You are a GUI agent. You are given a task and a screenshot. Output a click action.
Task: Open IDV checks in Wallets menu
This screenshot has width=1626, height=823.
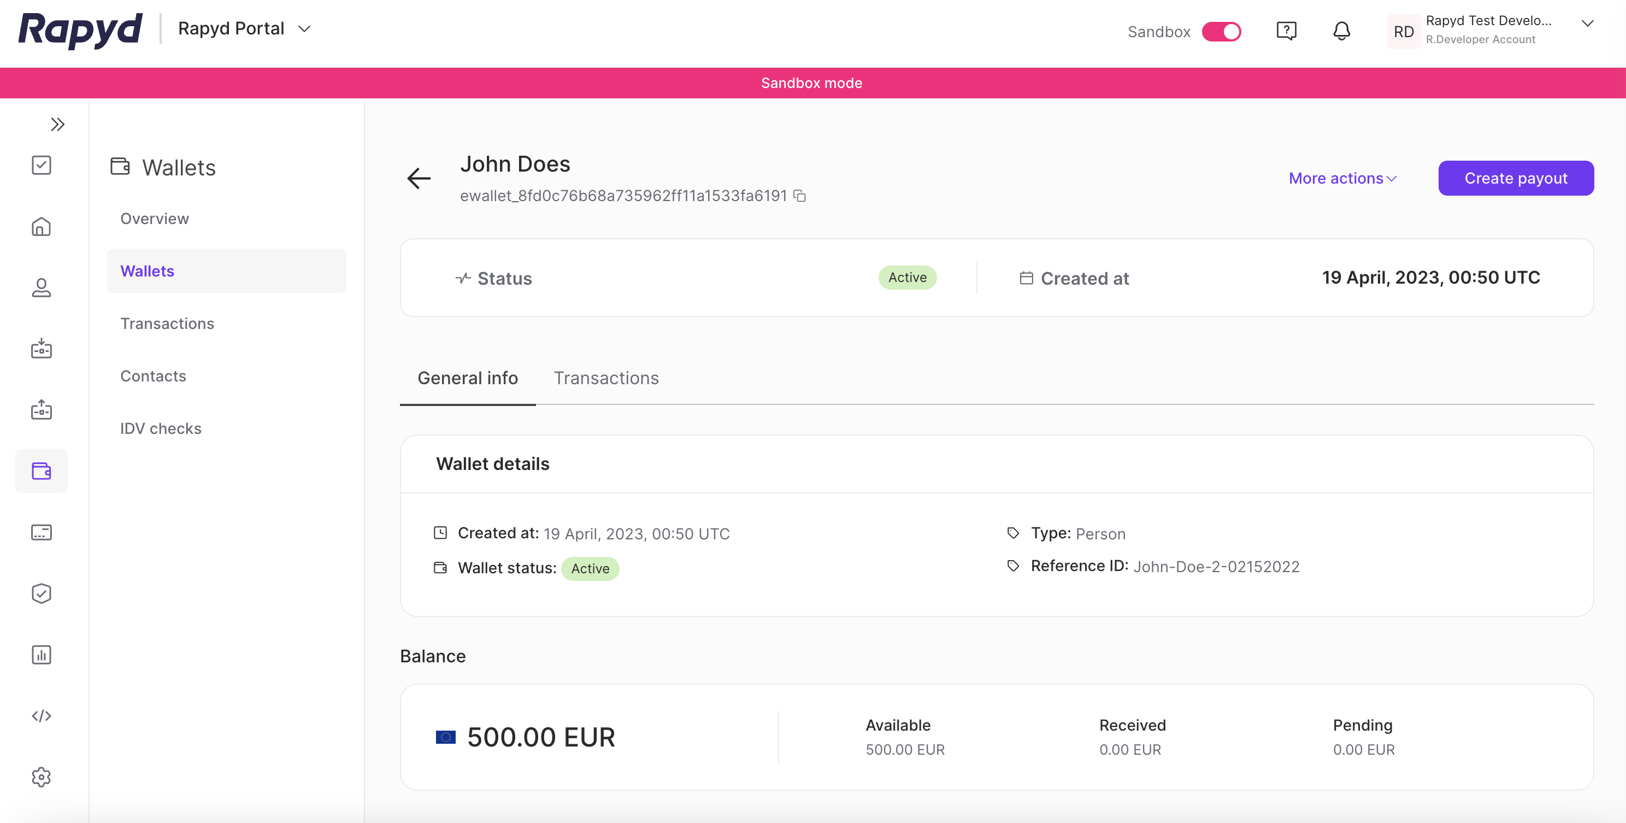click(x=161, y=428)
